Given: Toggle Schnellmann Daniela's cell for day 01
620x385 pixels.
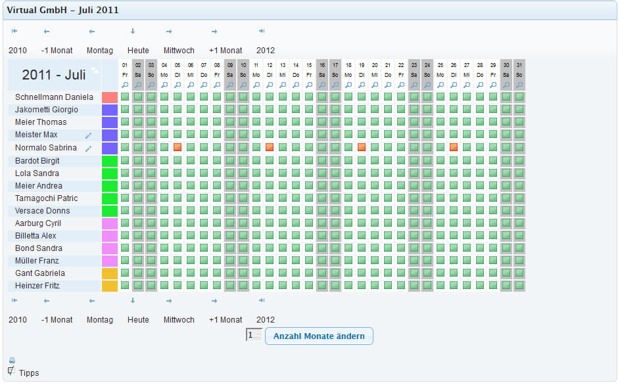Looking at the screenshot, I should click(125, 97).
